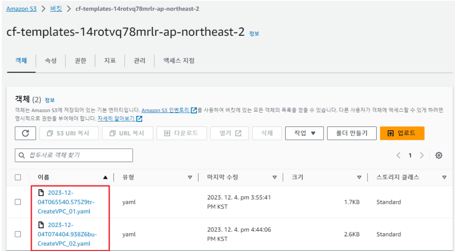The height and width of the screenshot is (251, 455).
Task: Click the URL 복사 button
Action: [128, 133]
